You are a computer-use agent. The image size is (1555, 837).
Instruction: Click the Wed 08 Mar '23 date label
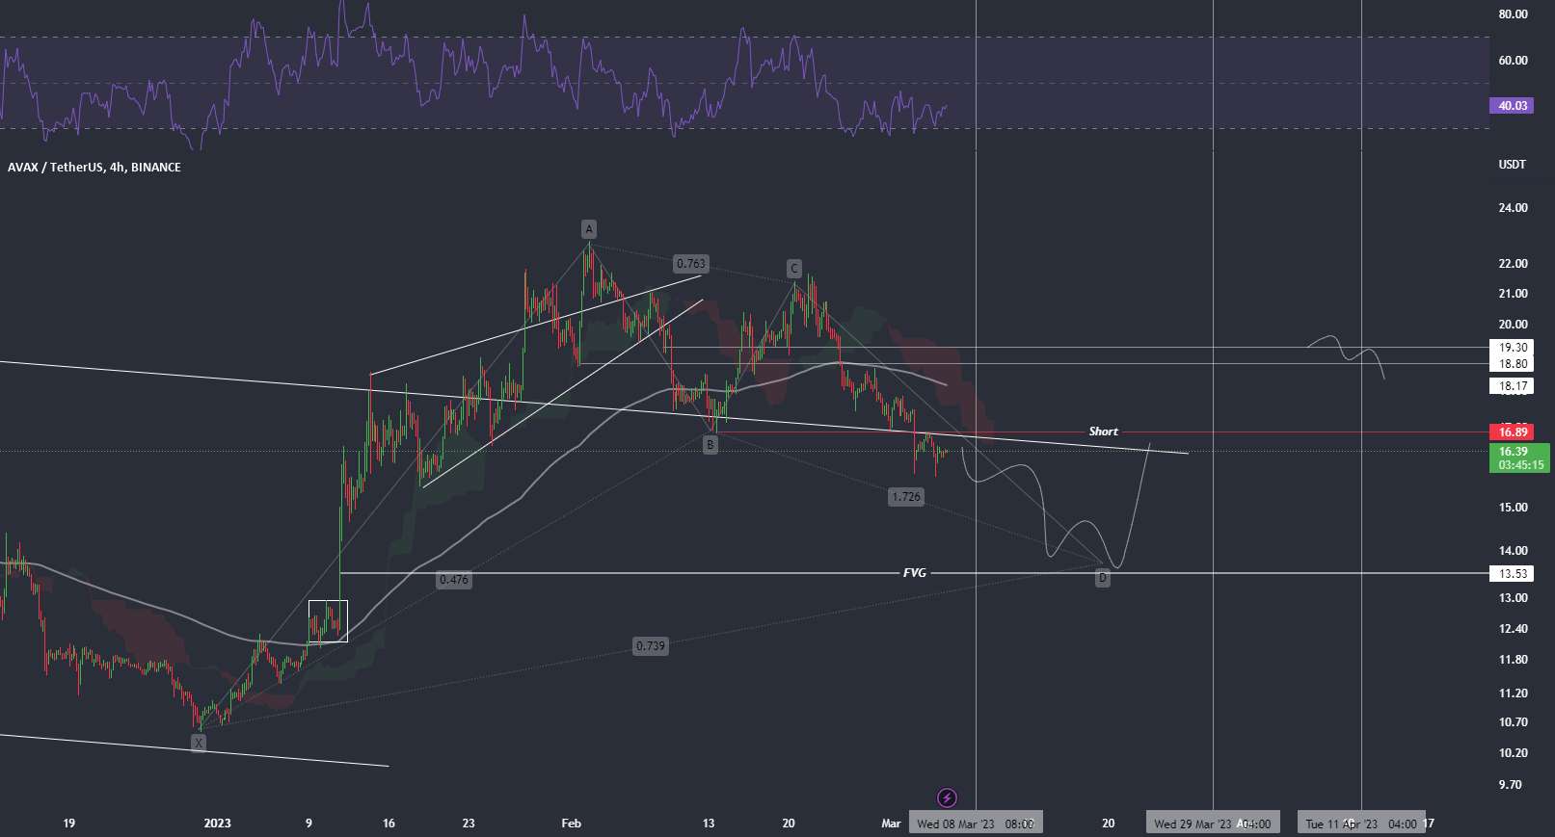(x=975, y=824)
